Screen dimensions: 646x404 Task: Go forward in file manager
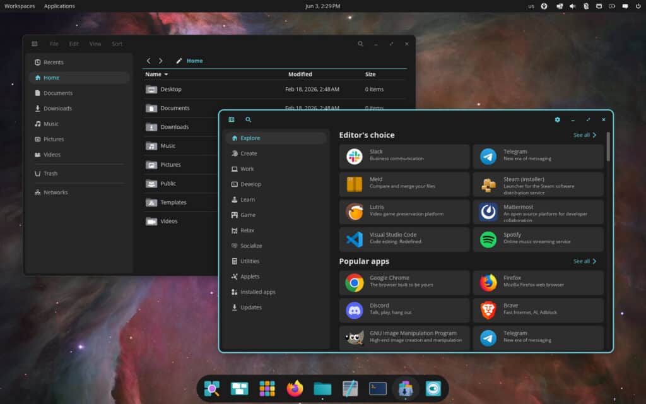pos(161,61)
